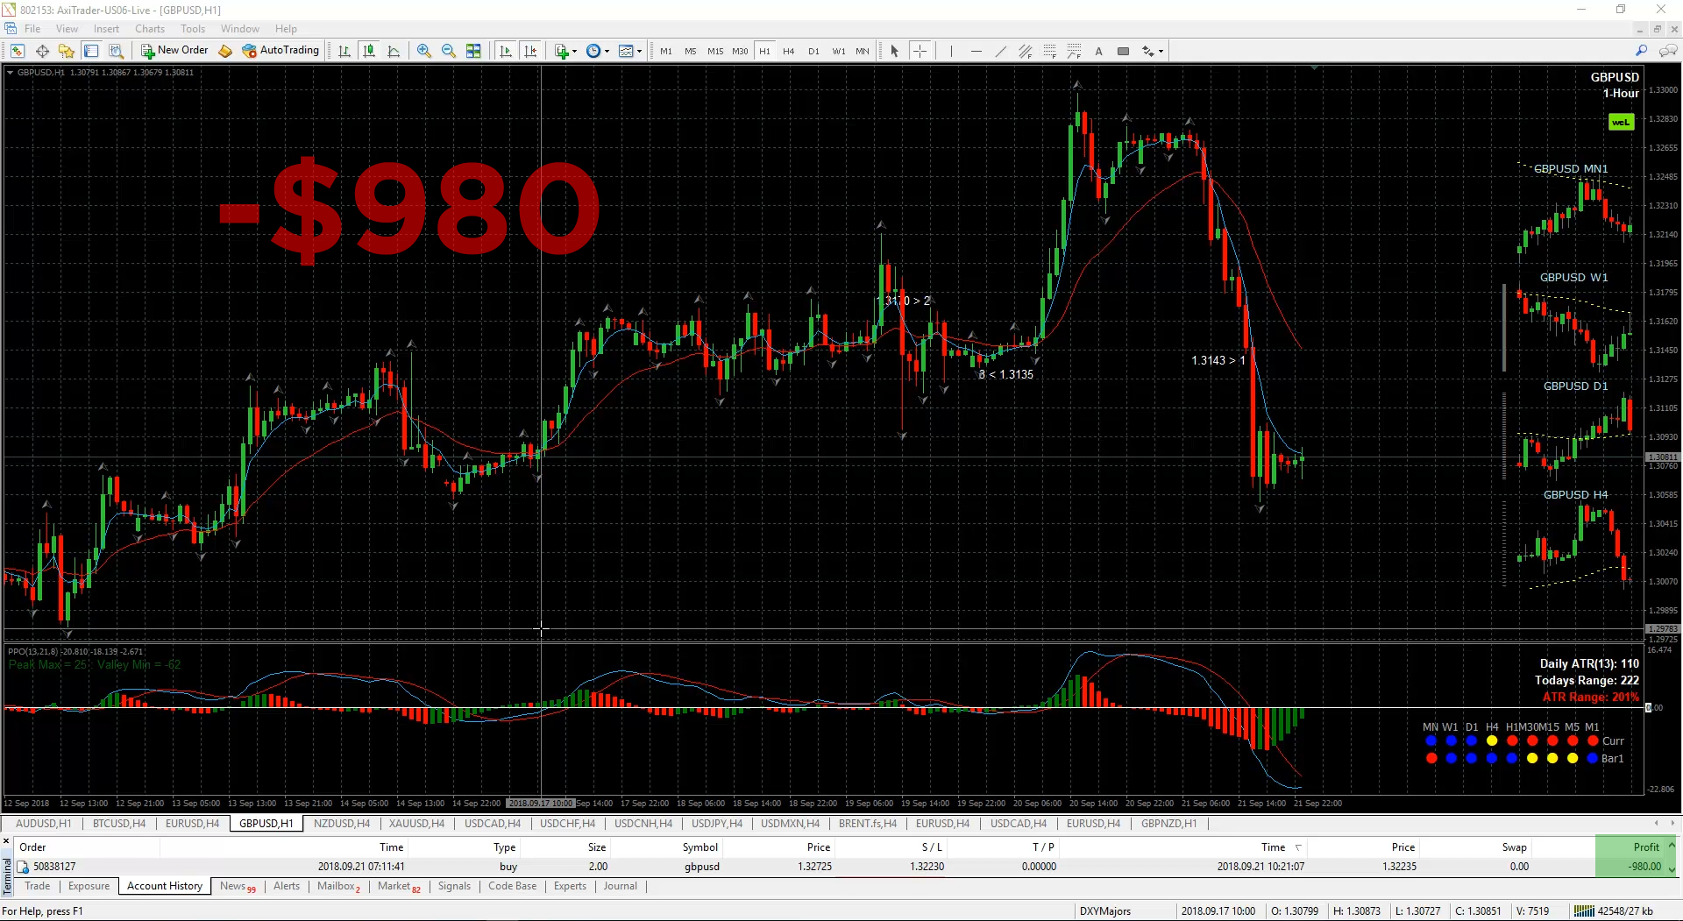The image size is (1683, 921).
Task: Select order 50838127 row in Account History
Action: click(x=839, y=866)
